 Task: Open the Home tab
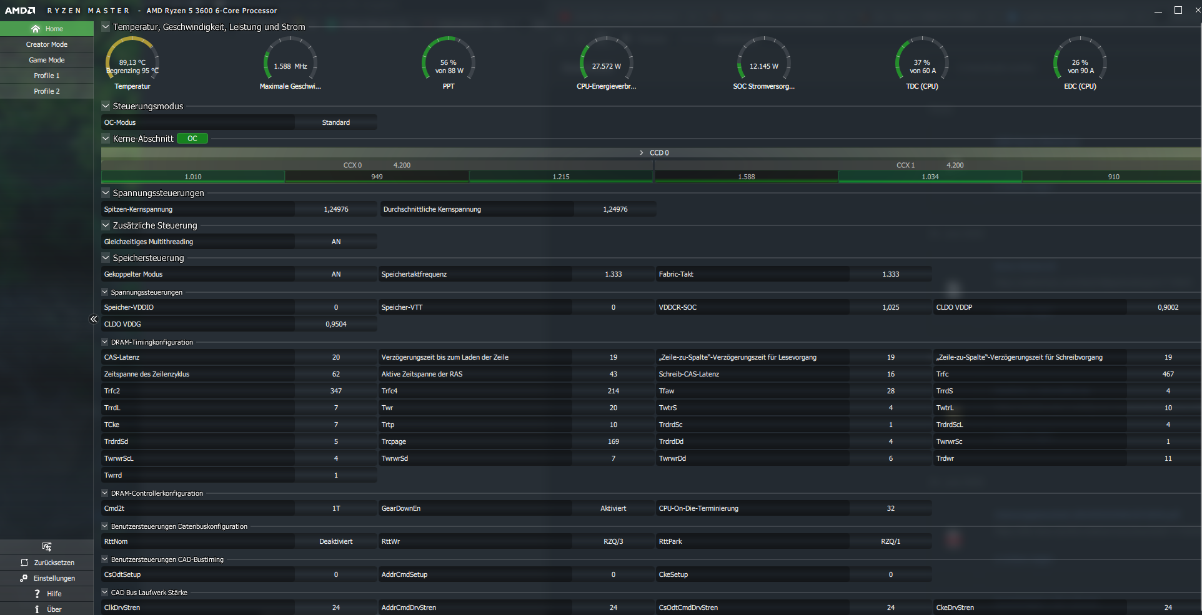pyautogui.click(x=47, y=29)
